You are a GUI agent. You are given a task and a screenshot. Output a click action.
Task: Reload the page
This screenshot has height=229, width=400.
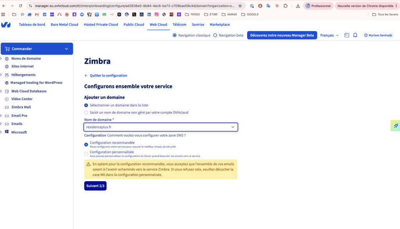click(x=20, y=6)
